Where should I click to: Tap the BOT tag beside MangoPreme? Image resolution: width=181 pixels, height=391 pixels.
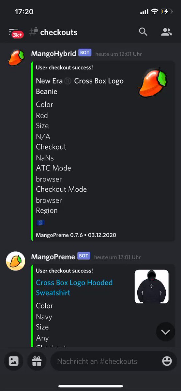(84, 256)
